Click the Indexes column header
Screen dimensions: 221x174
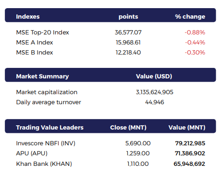pyautogui.click(x=28, y=17)
